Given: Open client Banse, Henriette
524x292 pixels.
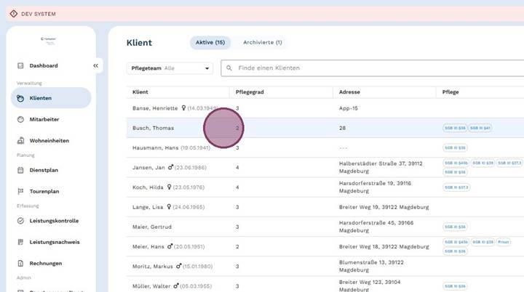Looking at the screenshot, I should click(155, 108).
